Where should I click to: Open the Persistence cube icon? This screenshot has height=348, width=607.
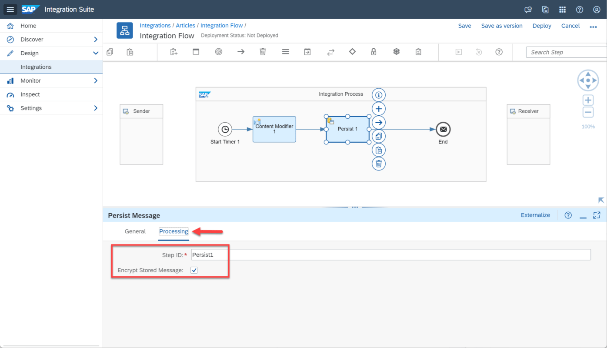click(x=396, y=52)
